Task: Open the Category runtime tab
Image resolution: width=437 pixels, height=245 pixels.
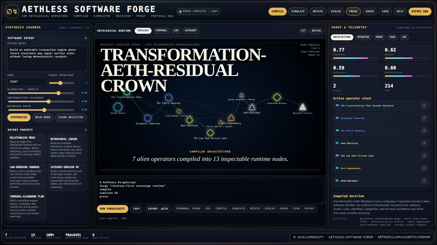Action: [190, 30]
